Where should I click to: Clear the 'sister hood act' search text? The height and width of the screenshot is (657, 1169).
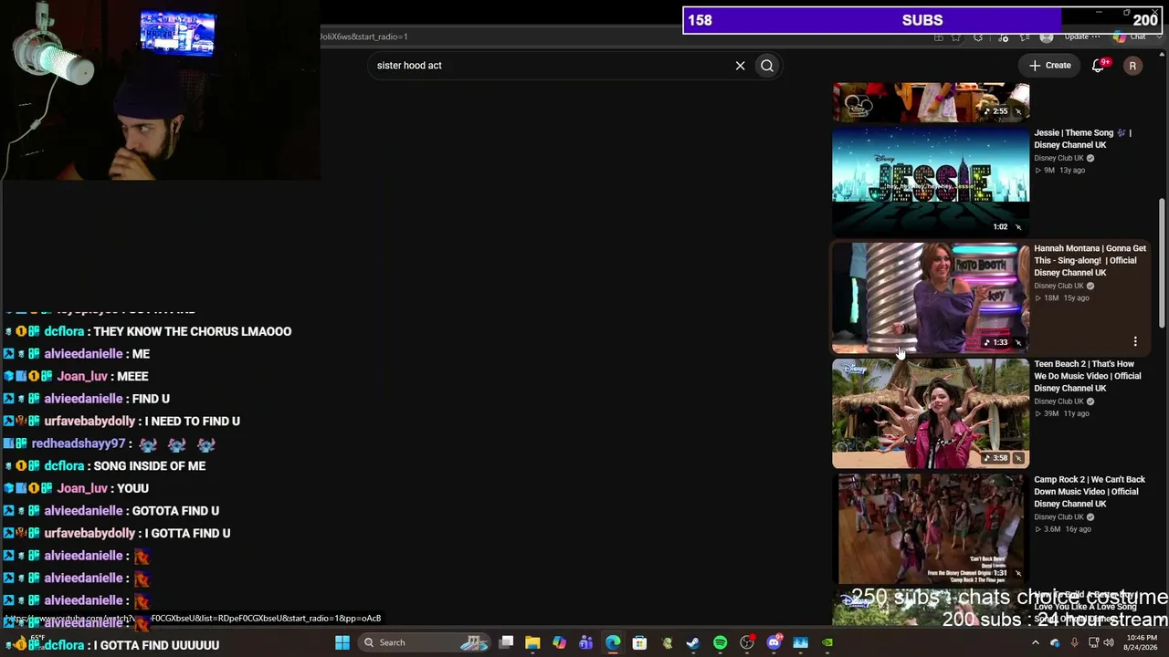click(740, 66)
